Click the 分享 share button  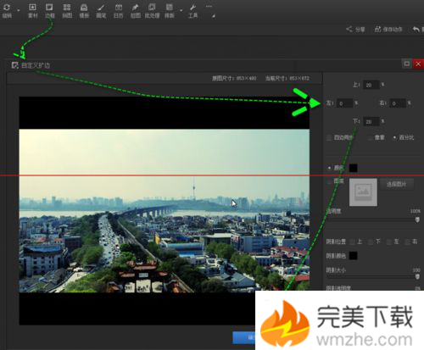[355, 29]
